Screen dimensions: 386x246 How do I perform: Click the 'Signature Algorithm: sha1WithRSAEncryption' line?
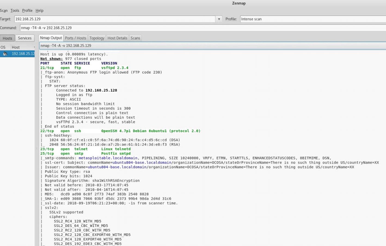(90, 181)
